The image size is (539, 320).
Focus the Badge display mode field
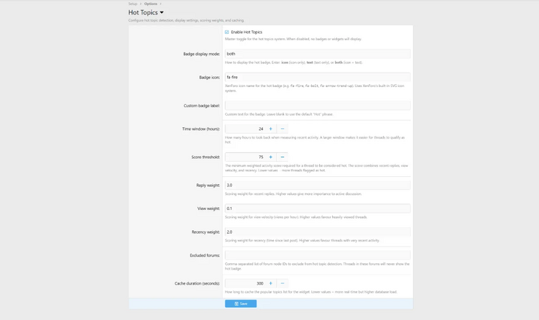click(317, 54)
